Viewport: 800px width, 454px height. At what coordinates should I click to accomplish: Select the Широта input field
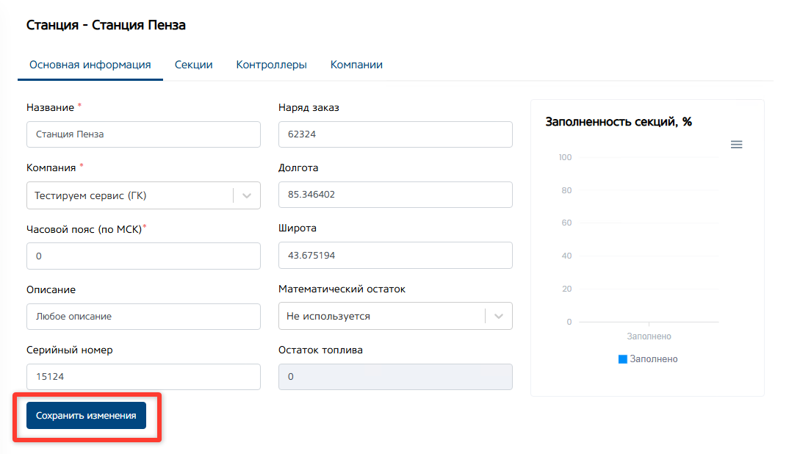(x=395, y=256)
